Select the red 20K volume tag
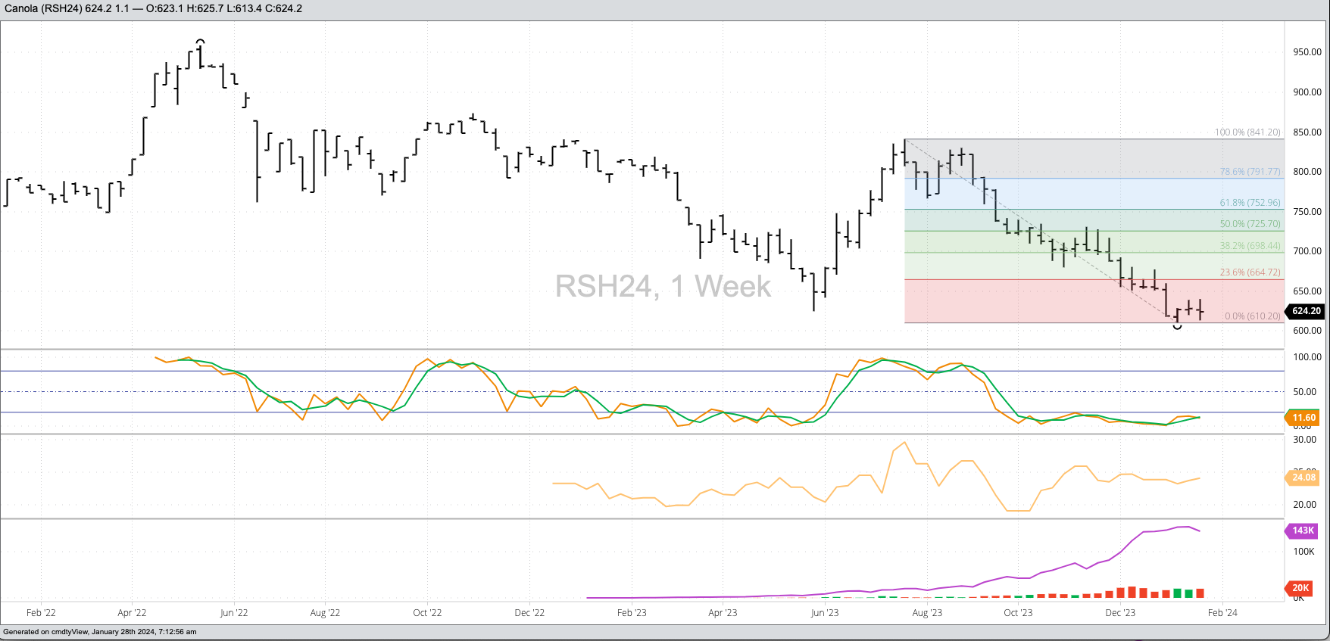 tap(1300, 588)
